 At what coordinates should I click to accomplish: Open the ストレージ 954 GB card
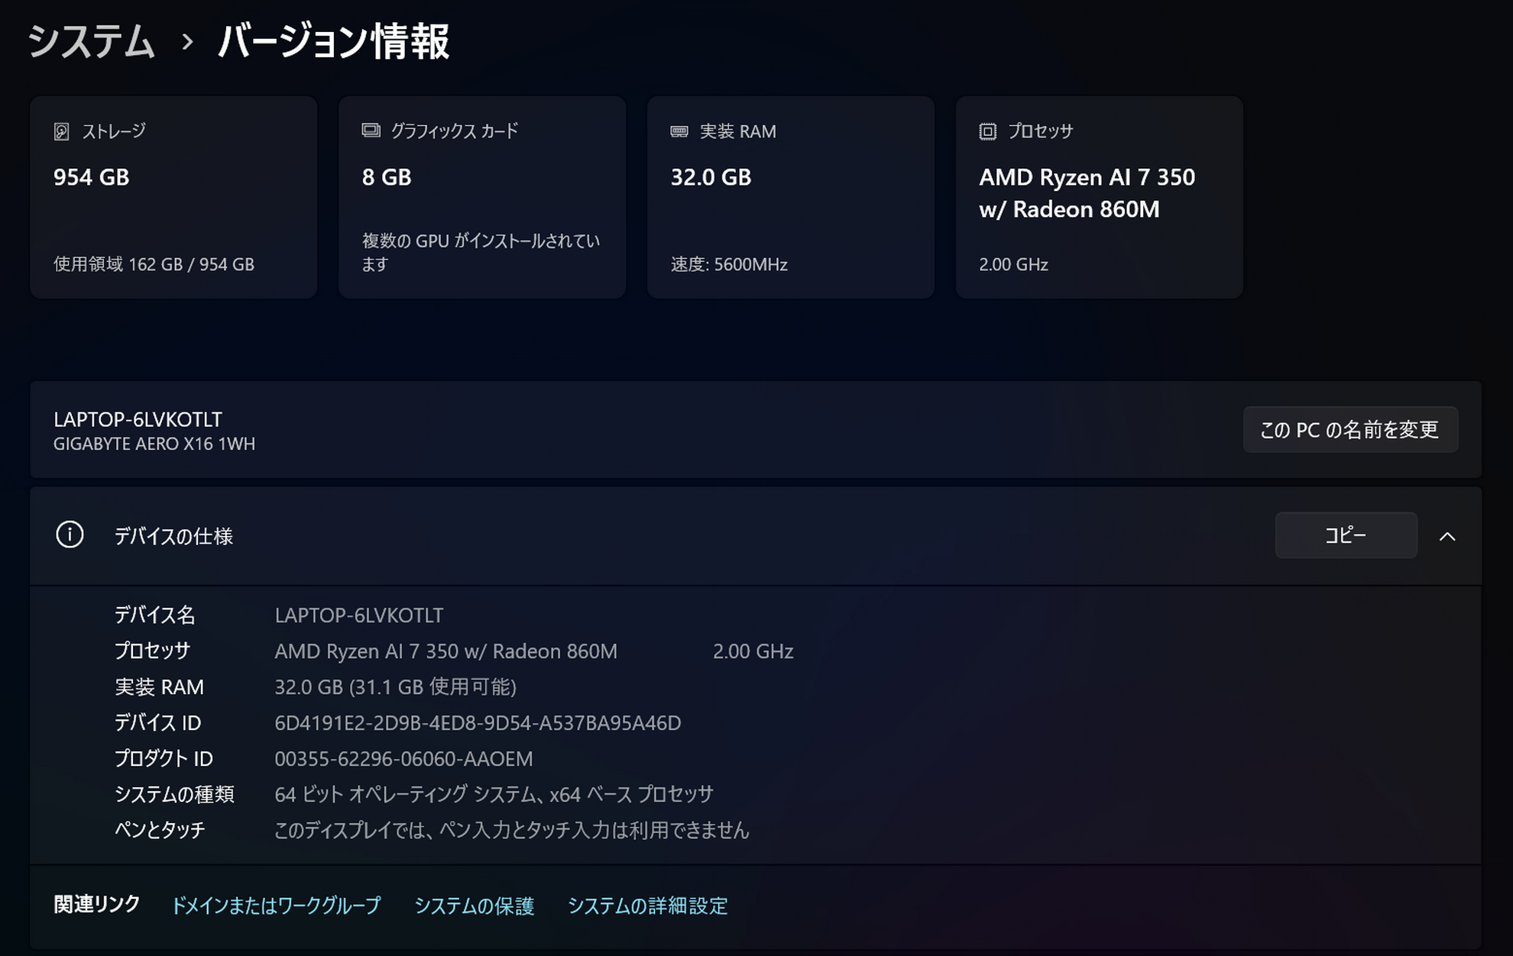(x=173, y=197)
